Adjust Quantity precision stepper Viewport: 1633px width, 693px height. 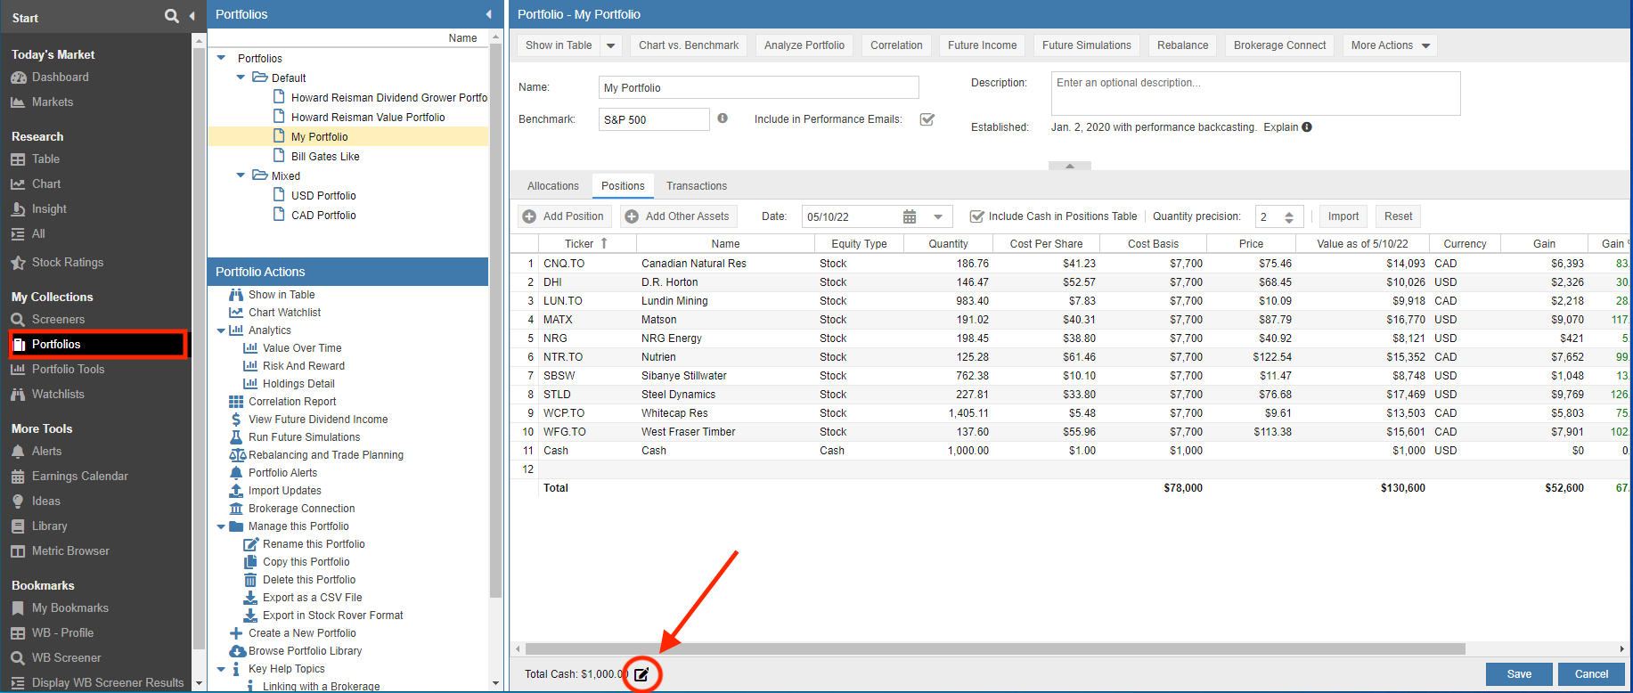(x=1289, y=217)
